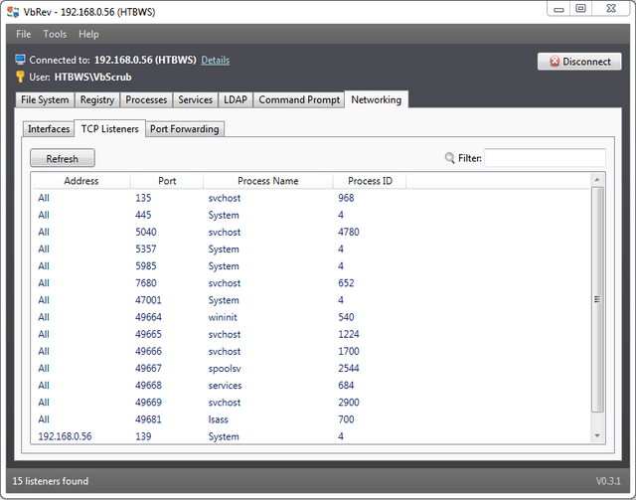Select the Interfaces sub-tab
The width and height of the screenshot is (636, 500).
[49, 129]
